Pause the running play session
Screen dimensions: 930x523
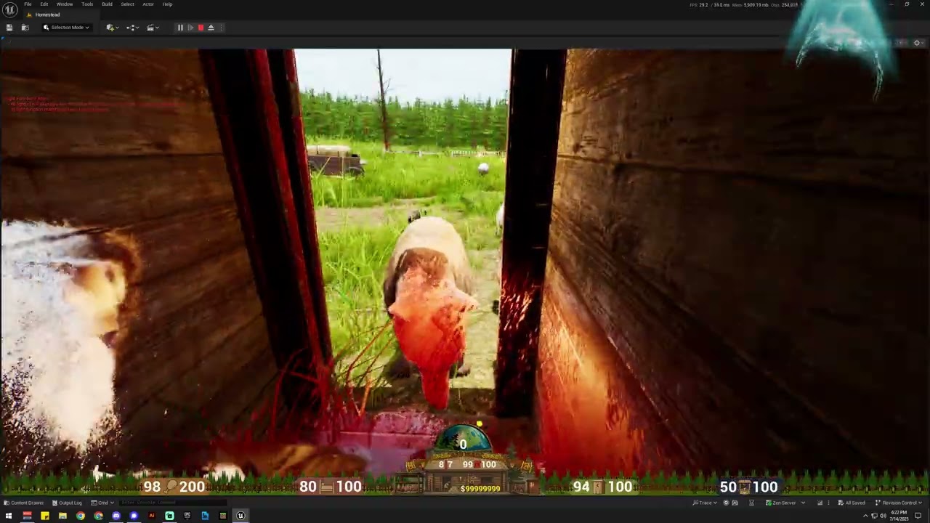(x=180, y=28)
